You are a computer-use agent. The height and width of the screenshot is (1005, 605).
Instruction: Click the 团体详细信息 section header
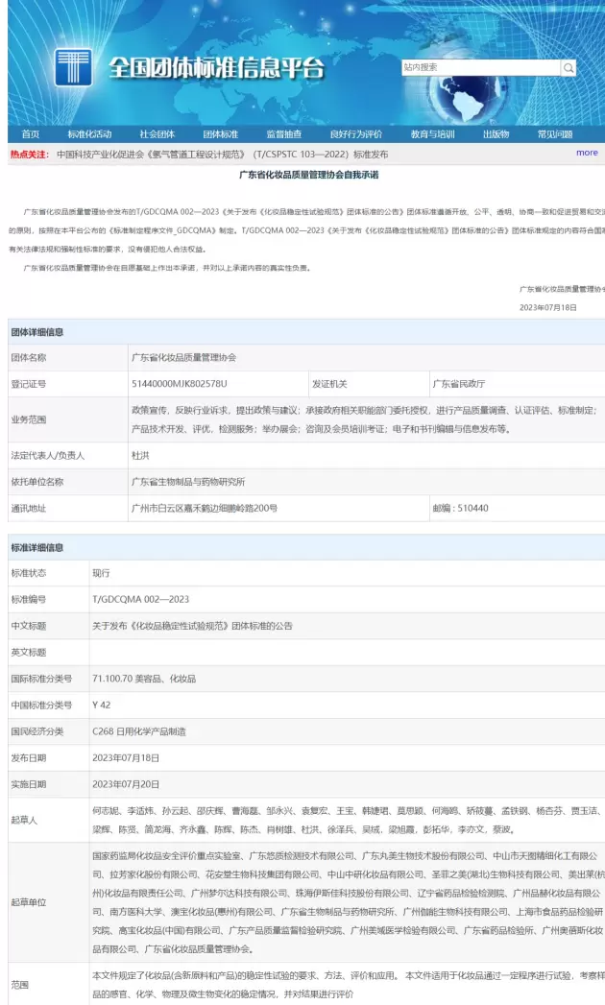pos(37,332)
